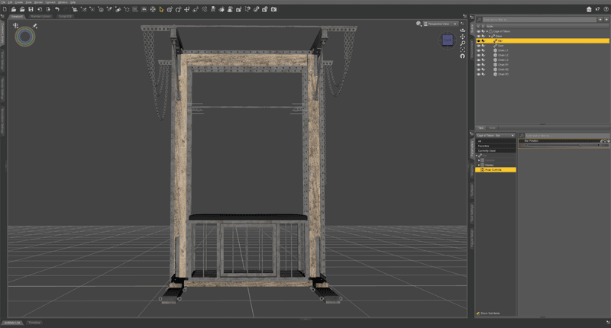Click the viewport reset camera control
611x328 pixels.
point(463,56)
